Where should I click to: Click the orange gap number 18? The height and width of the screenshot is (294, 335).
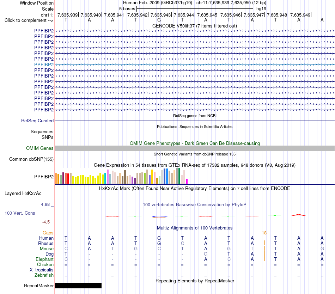click(x=264, y=233)
